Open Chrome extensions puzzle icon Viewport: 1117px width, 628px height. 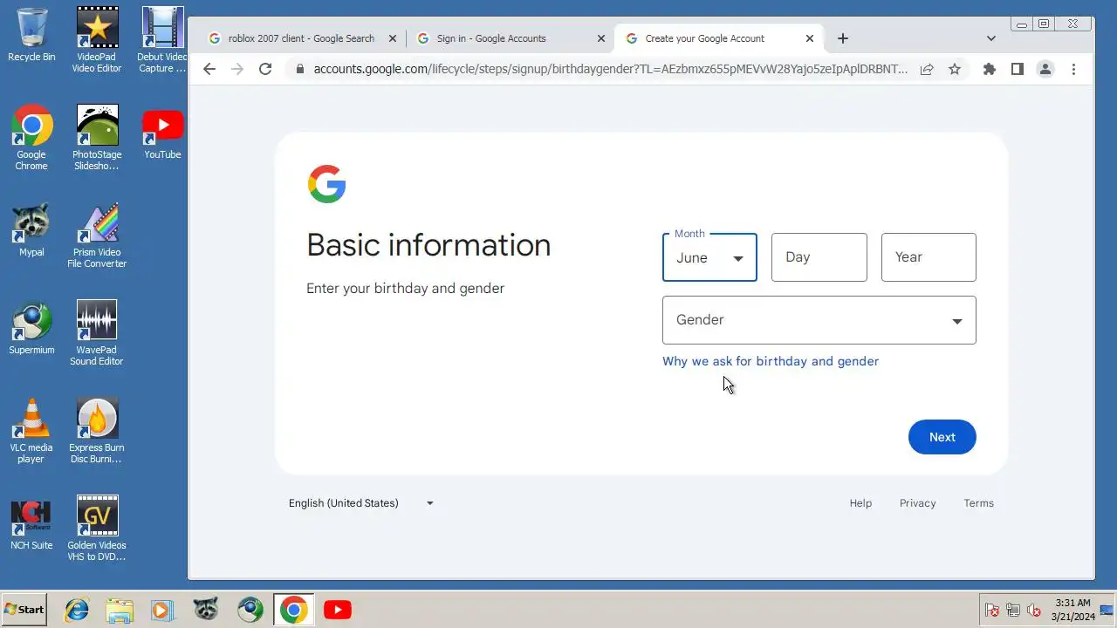point(989,69)
